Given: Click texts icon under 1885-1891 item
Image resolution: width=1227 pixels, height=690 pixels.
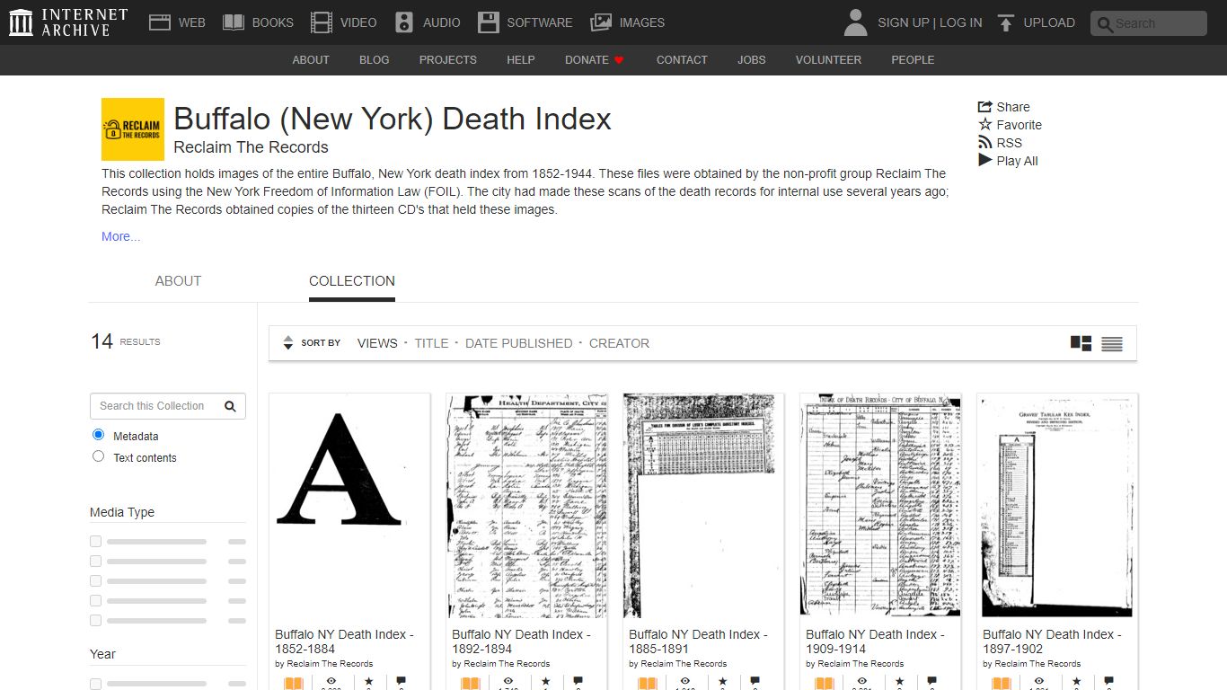Looking at the screenshot, I should click(x=647, y=684).
